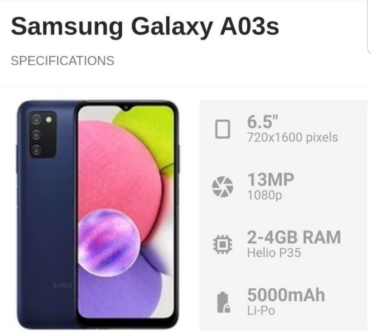Click the battery icon

[x=223, y=302]
